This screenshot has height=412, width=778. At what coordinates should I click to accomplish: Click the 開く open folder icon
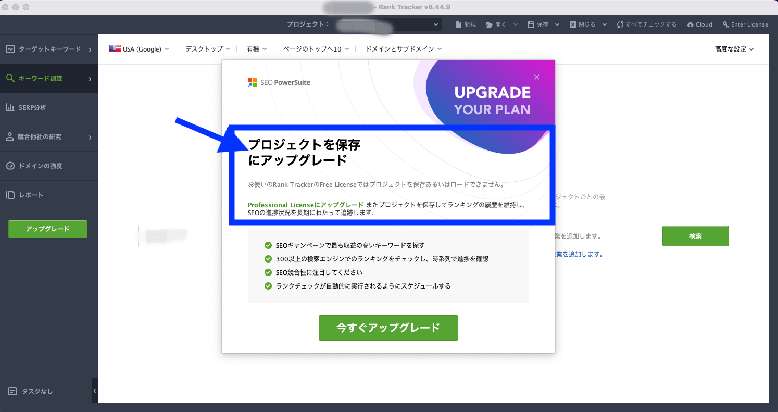click(x=490, y=24)
